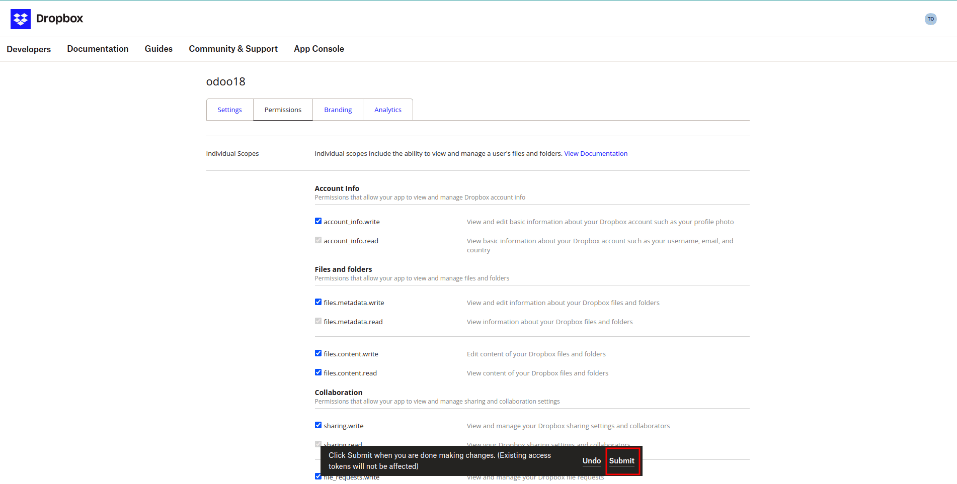
Task: Open the Analytics tab
Action: point(387,110)
